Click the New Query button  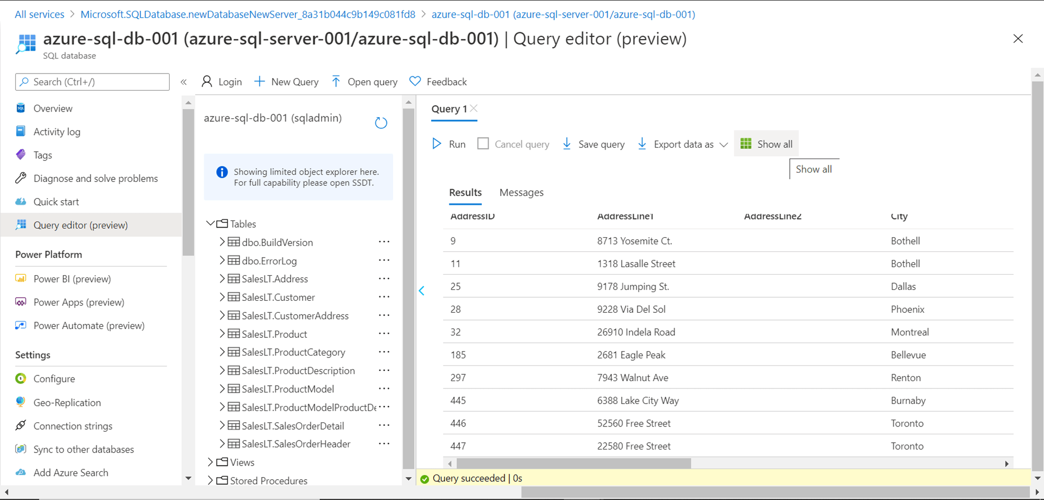point(286,82)
